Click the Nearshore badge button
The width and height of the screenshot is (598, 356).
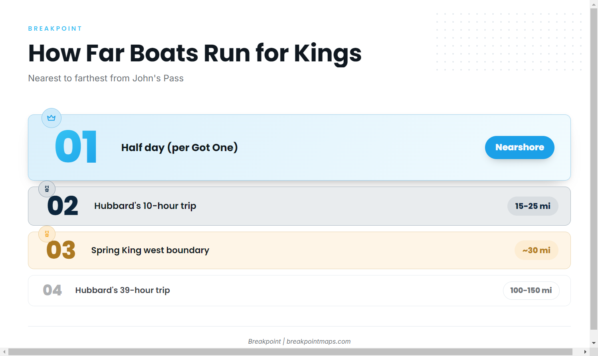pos(520,148)
